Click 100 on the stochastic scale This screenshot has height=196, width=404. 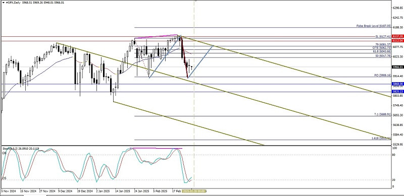click(x=394, y=149)
